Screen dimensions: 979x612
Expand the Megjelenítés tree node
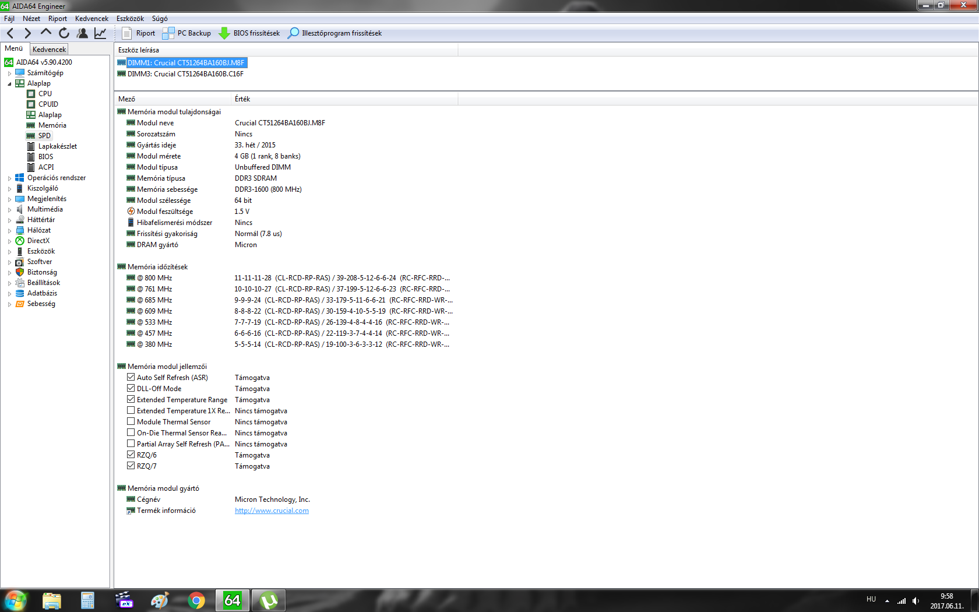point(9,199)
